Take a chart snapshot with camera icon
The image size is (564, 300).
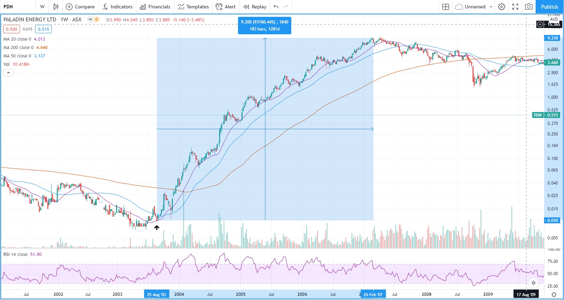(x=529, y=7)
